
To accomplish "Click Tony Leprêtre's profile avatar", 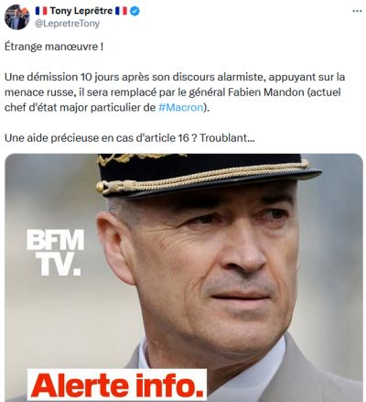I will coord(16,17).
